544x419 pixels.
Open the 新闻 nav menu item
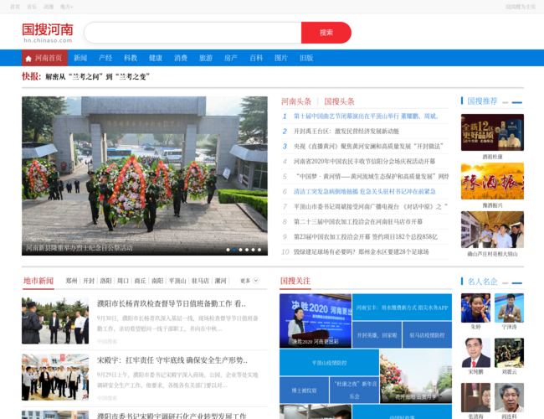point(80,58)
